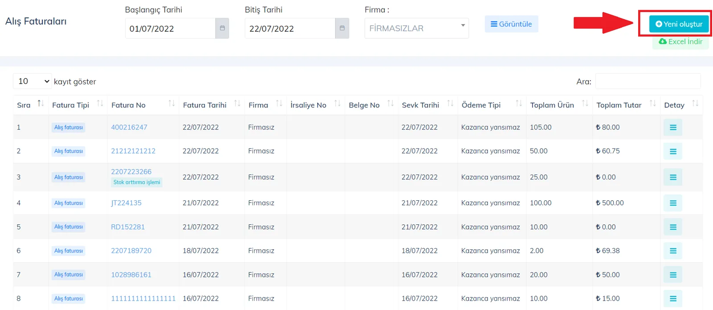Create a new invoice with Yeni oluştur
This screenshot has width=713, height=310.
point(679,24)
